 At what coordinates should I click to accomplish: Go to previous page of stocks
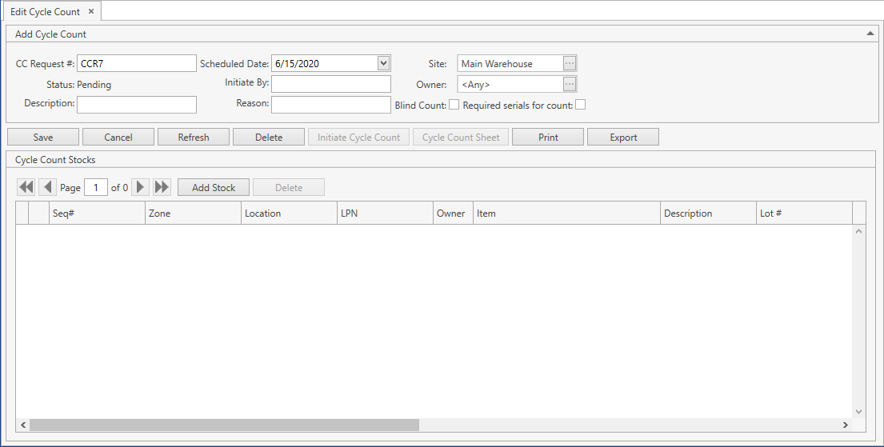click(x=48, y=187)
